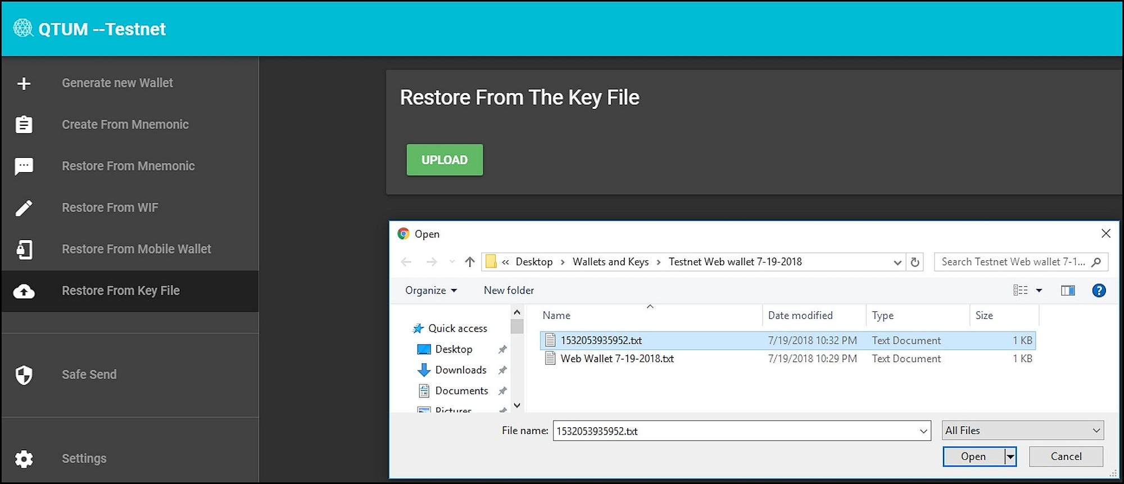Open the Organize dropdown menu
1124x484 pixels.
431,290
